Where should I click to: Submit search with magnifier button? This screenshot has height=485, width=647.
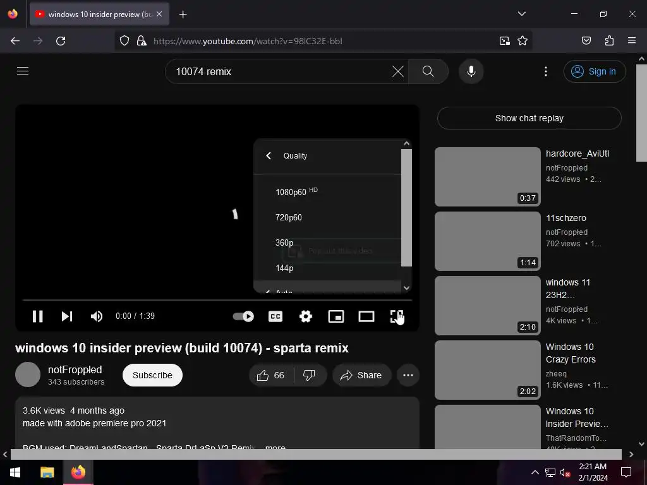pyautogui.click(x=428, y=71)
